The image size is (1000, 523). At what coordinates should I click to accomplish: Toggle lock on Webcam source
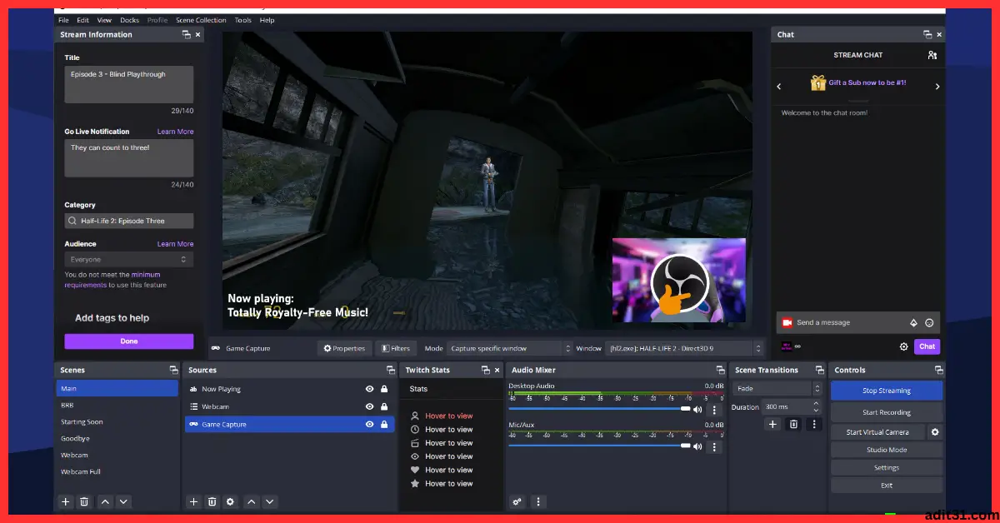pos(384,406)
